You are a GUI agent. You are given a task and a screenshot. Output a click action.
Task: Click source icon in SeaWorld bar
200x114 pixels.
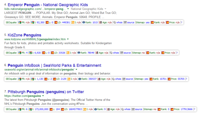point(124,79)
